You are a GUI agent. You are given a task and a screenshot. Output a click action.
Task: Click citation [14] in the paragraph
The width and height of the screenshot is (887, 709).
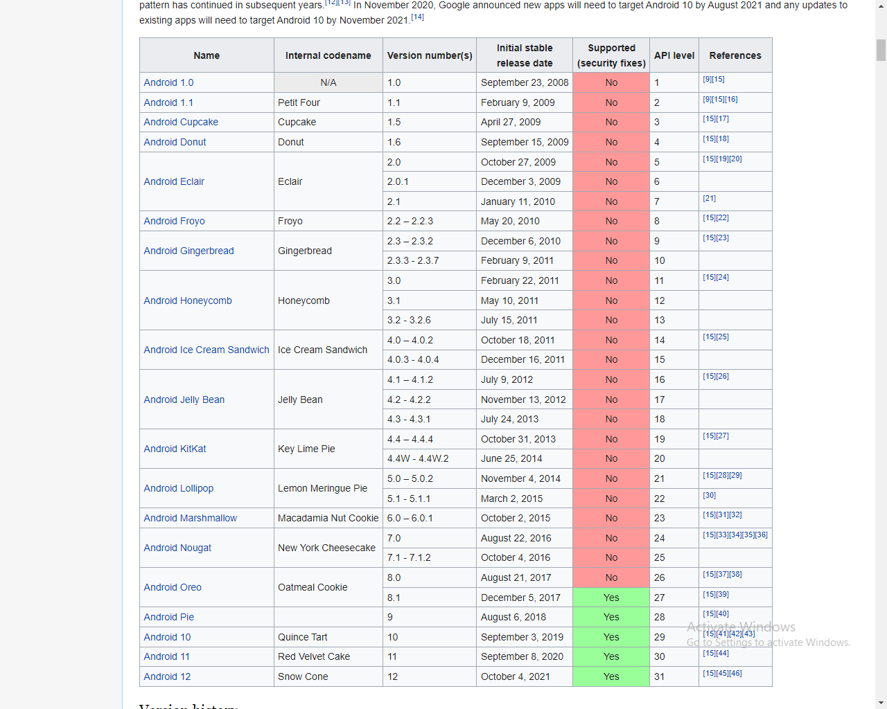coord(417,17)
